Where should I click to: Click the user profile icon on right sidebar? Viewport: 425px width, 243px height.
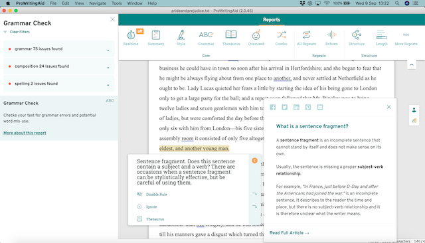(x=414, y=110)
